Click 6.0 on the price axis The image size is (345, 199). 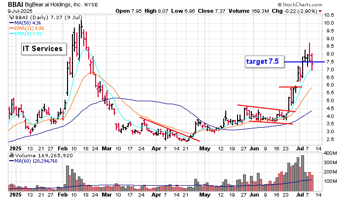tap(330, 85)
